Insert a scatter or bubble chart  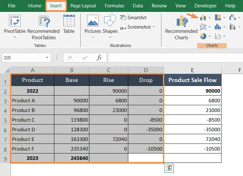(x=218, y=36)
